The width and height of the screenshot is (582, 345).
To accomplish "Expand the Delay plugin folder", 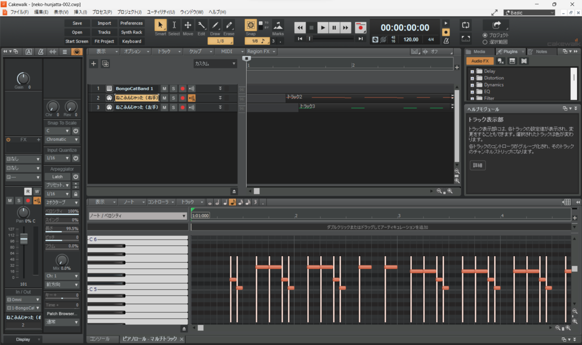I will tap(472, 72).
